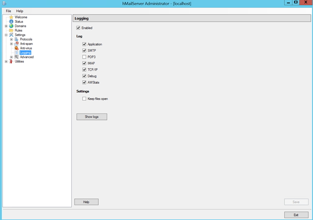Click the Status info icon
The image size is (313, 220).
pos(12,22)
